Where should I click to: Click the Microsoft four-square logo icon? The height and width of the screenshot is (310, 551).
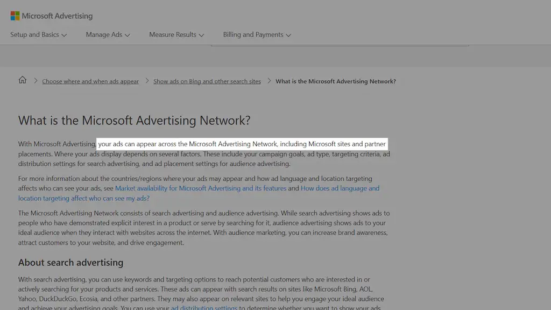[15, 16]
